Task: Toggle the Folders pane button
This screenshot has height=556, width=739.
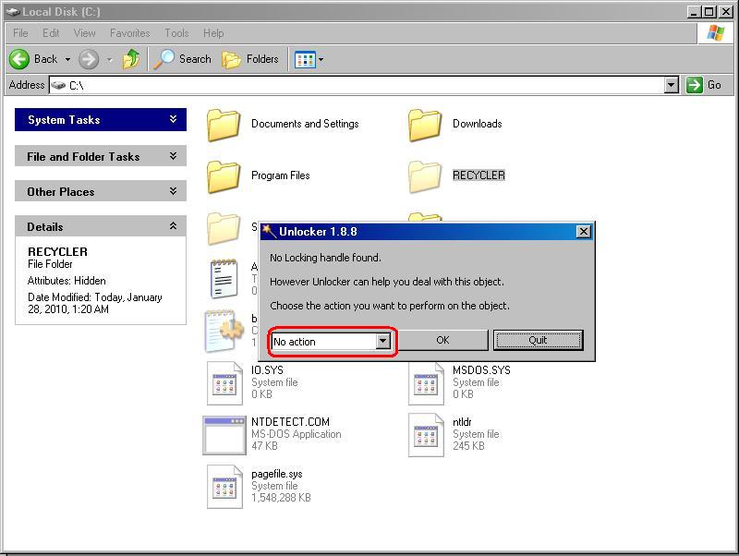Action: (x=250, y=59)
